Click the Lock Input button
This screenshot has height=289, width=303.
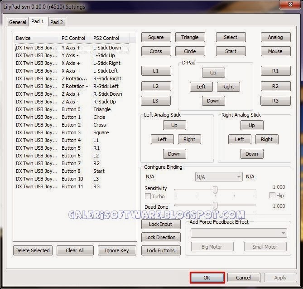click(161, 224)
